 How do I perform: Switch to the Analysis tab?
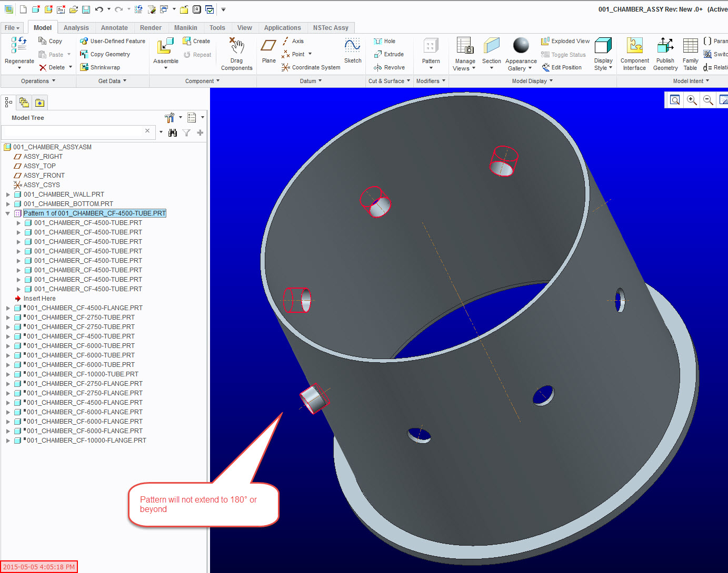[76, 28]
